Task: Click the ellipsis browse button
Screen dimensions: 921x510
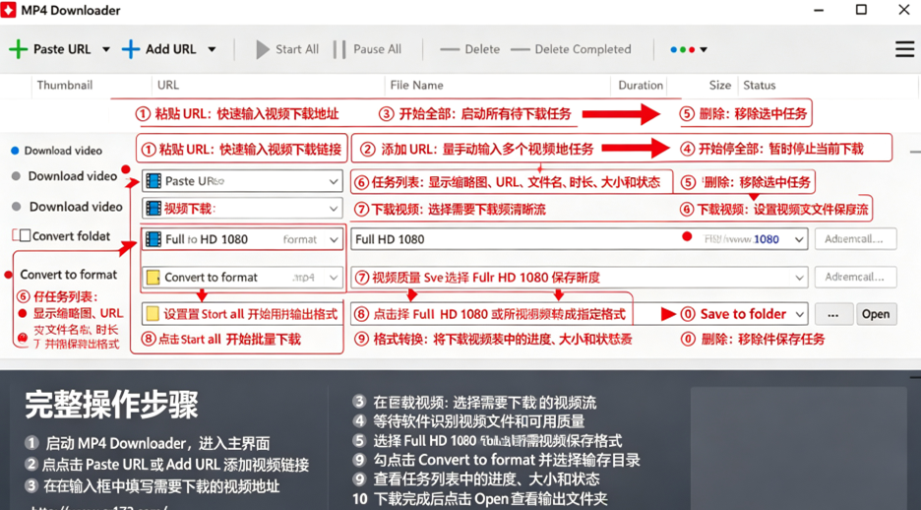Action: tap(832, 314)
